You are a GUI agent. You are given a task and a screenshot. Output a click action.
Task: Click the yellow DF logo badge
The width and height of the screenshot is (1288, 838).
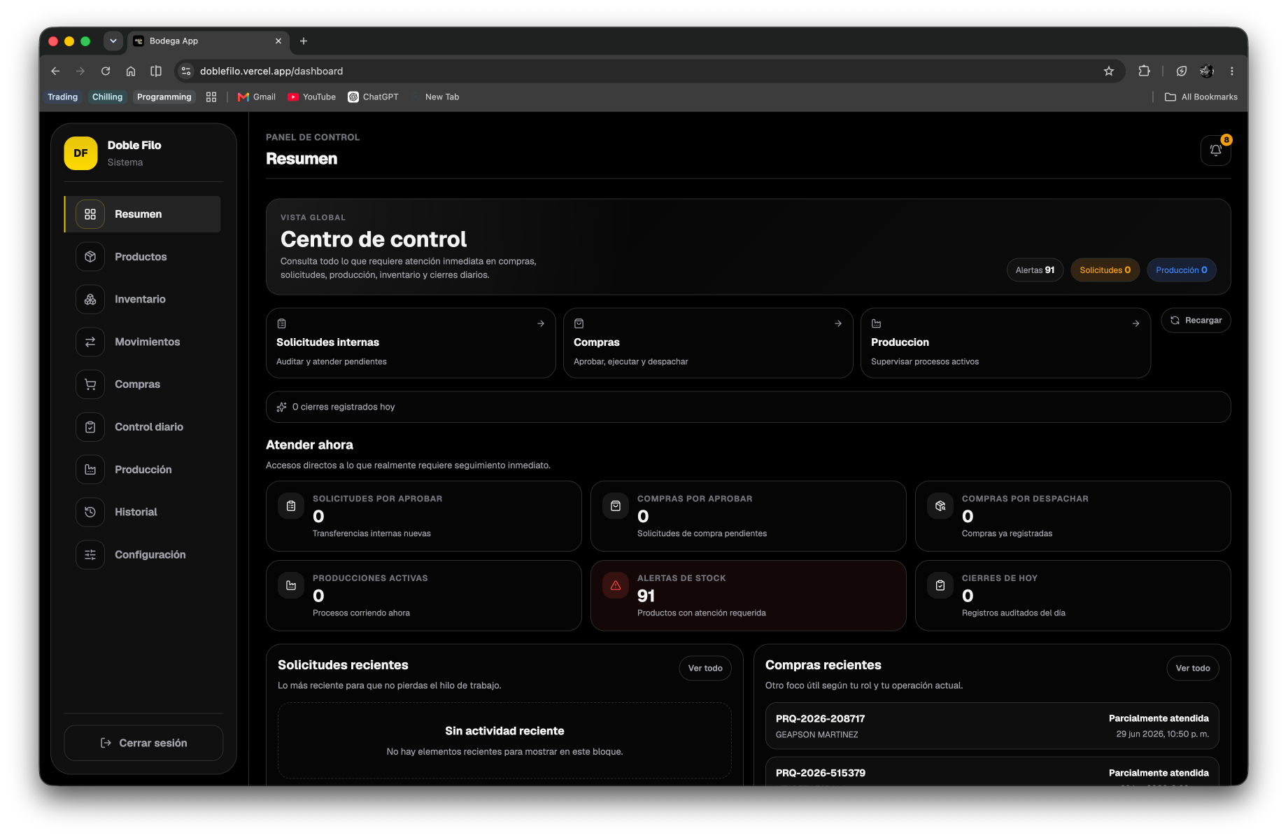tap(81, 153)
